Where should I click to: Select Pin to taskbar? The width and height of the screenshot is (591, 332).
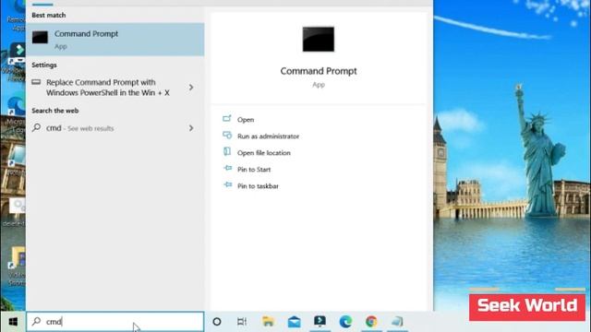click(x=258, y=186)
